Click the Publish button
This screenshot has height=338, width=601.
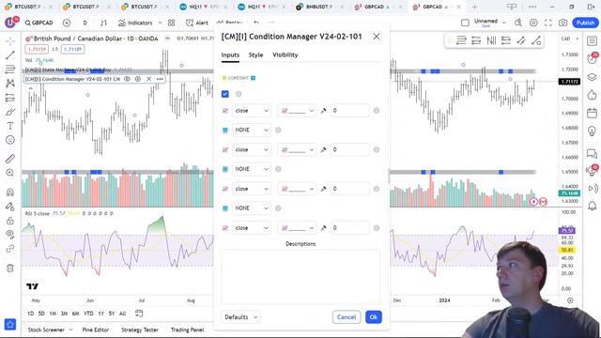(x=586, y=23)
